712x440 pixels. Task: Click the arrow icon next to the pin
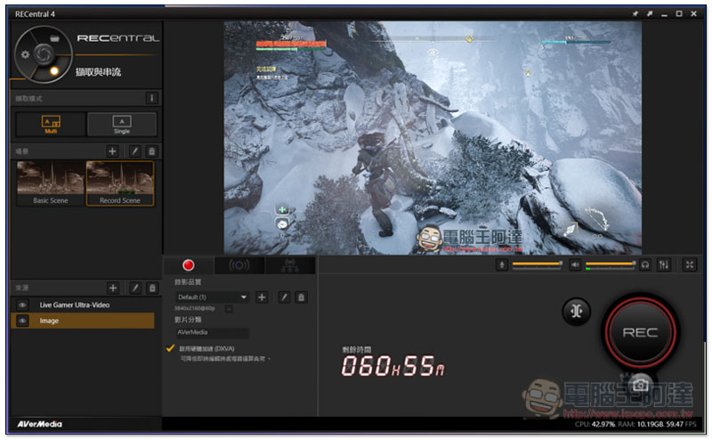650,14
